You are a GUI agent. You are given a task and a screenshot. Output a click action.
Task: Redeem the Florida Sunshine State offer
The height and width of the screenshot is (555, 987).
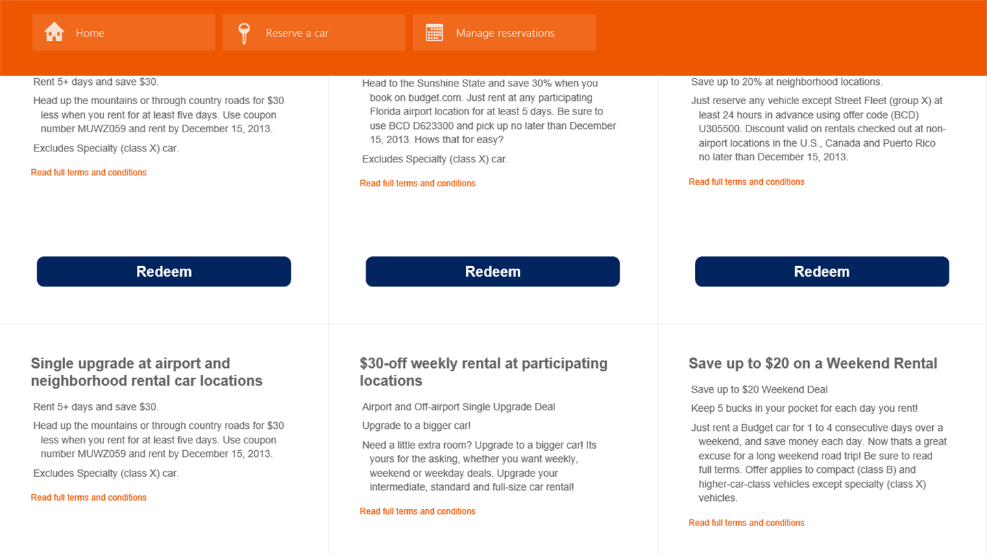click(492, 271)
